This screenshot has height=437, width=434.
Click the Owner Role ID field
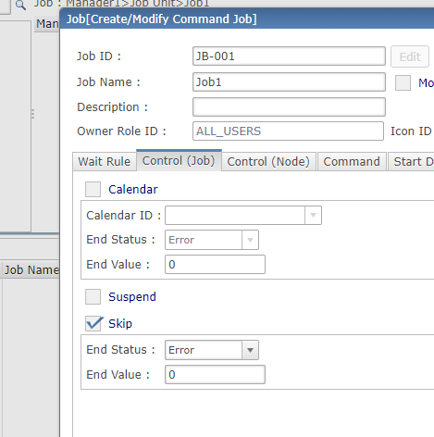tap(288, 131)
